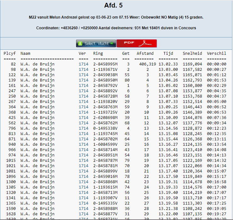Viewport: 233px width, 220px height.
Task: Click the Afd. 5 page heading
Action: click(114, 5)
